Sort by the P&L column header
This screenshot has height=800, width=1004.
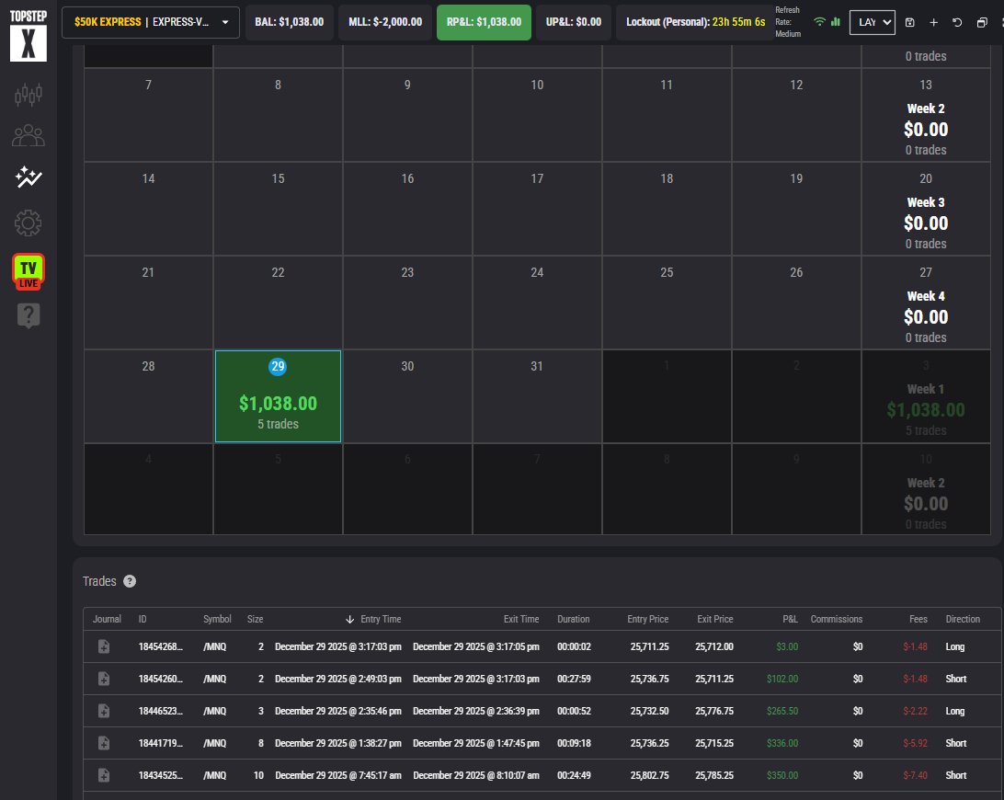[790, 619]
